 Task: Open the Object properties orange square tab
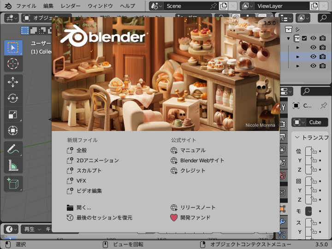[x=283, y=209]
